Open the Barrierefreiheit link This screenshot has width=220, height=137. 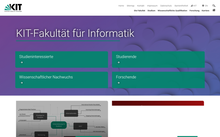click(x=181, y=6)
